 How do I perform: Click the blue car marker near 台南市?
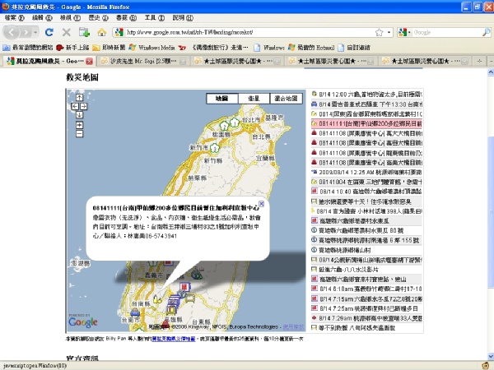click(135, 312)
